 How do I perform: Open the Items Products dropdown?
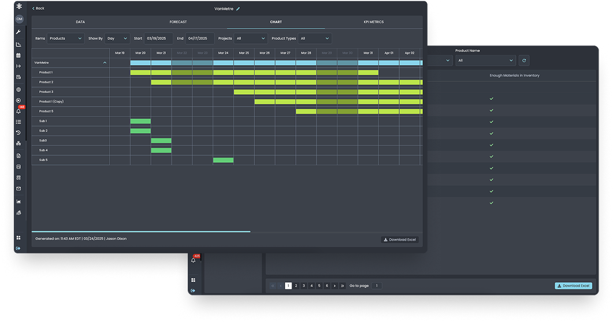point(66,39)
